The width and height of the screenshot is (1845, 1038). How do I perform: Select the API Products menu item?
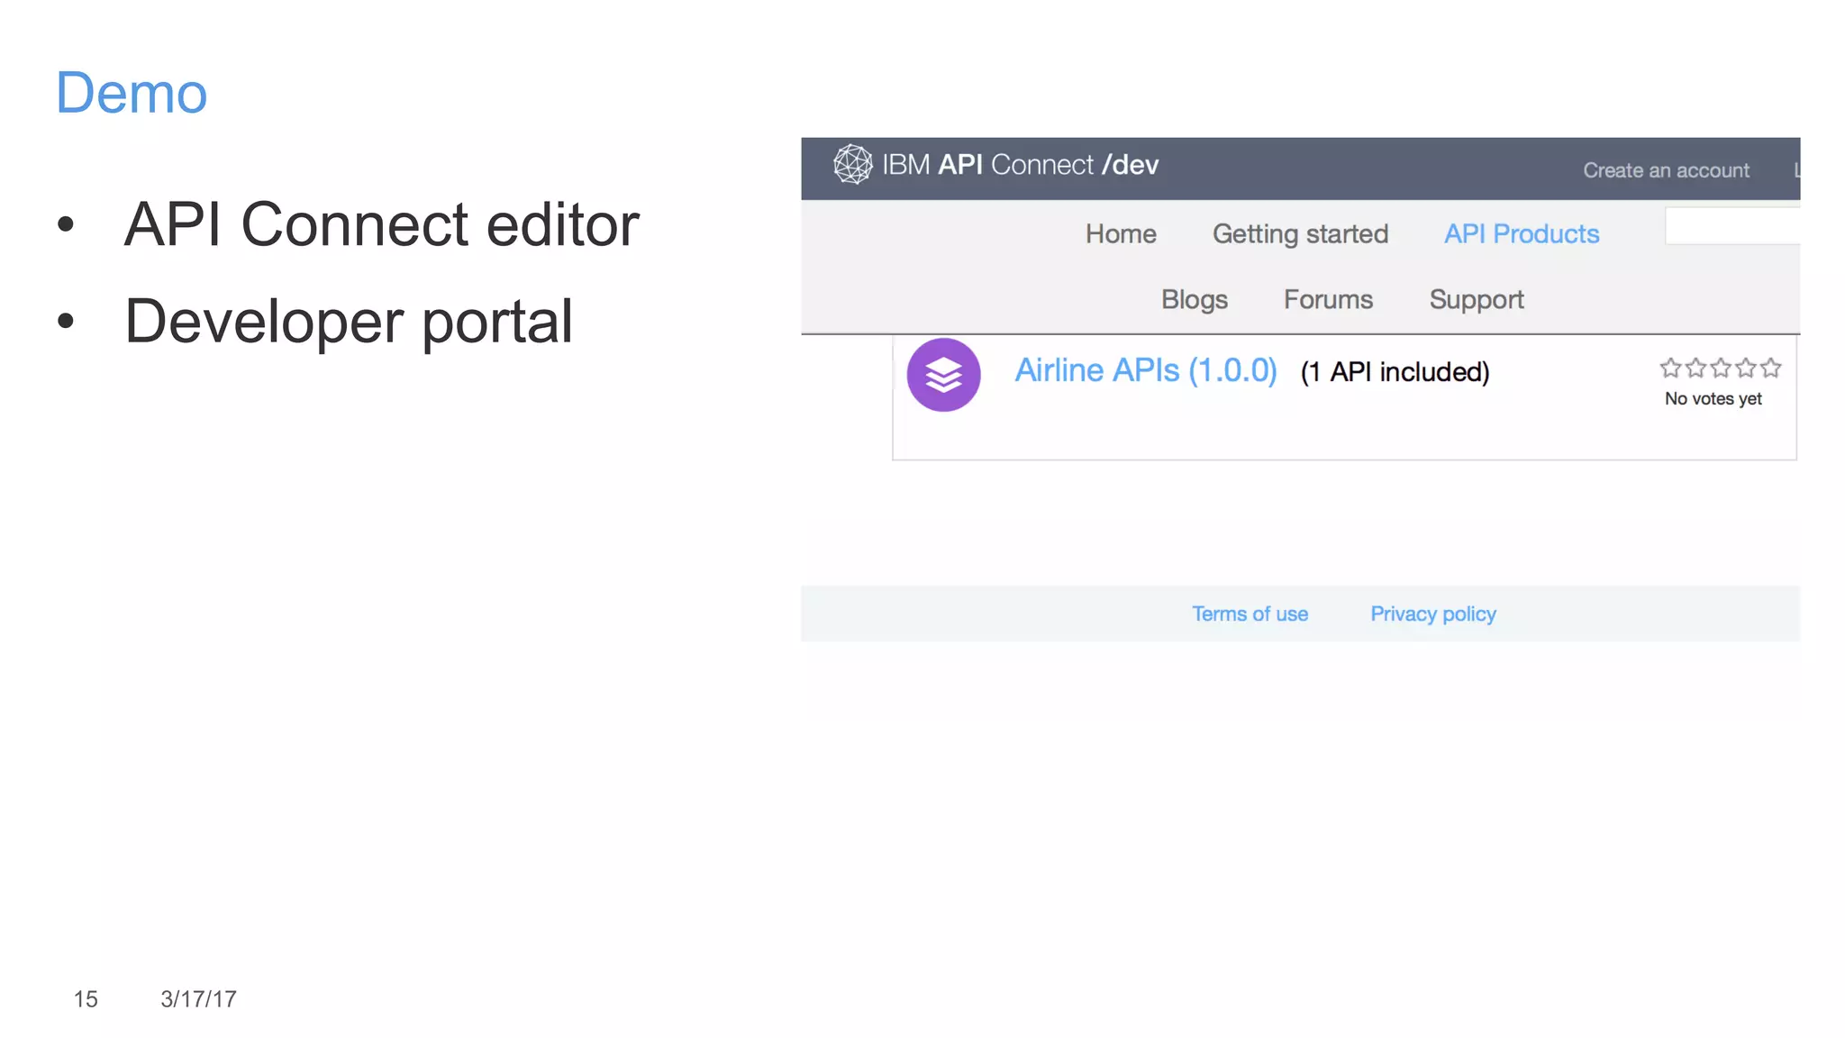[1522, 234]
